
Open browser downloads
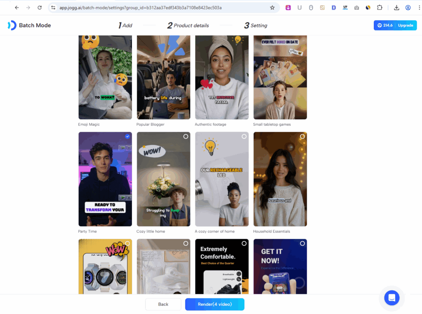point(396,7)
